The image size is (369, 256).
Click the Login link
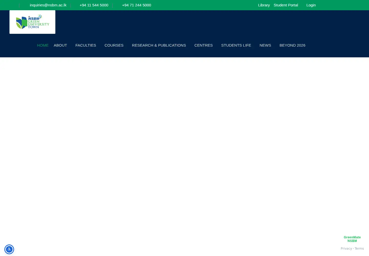311,5
